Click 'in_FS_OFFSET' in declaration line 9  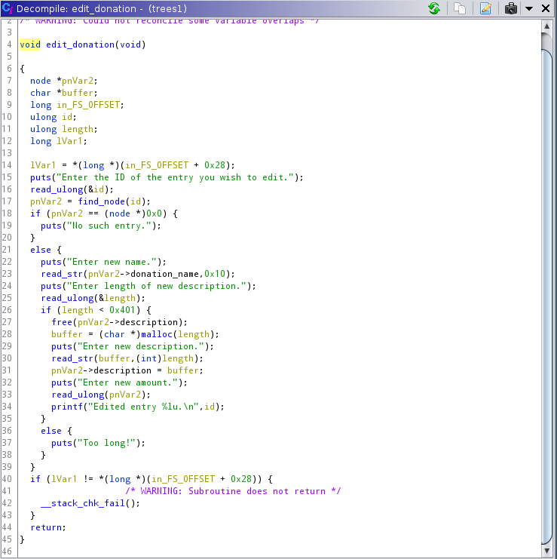coord(88,105)
